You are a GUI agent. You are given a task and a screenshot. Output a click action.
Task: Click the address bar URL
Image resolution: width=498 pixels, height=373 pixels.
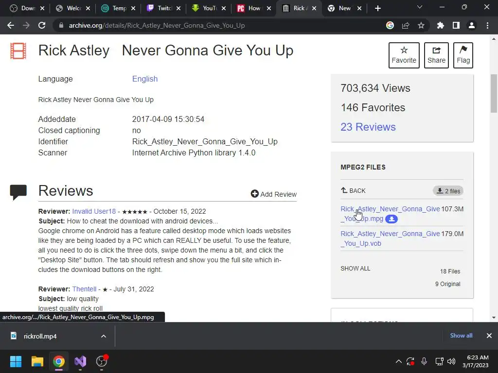[157, 25]
